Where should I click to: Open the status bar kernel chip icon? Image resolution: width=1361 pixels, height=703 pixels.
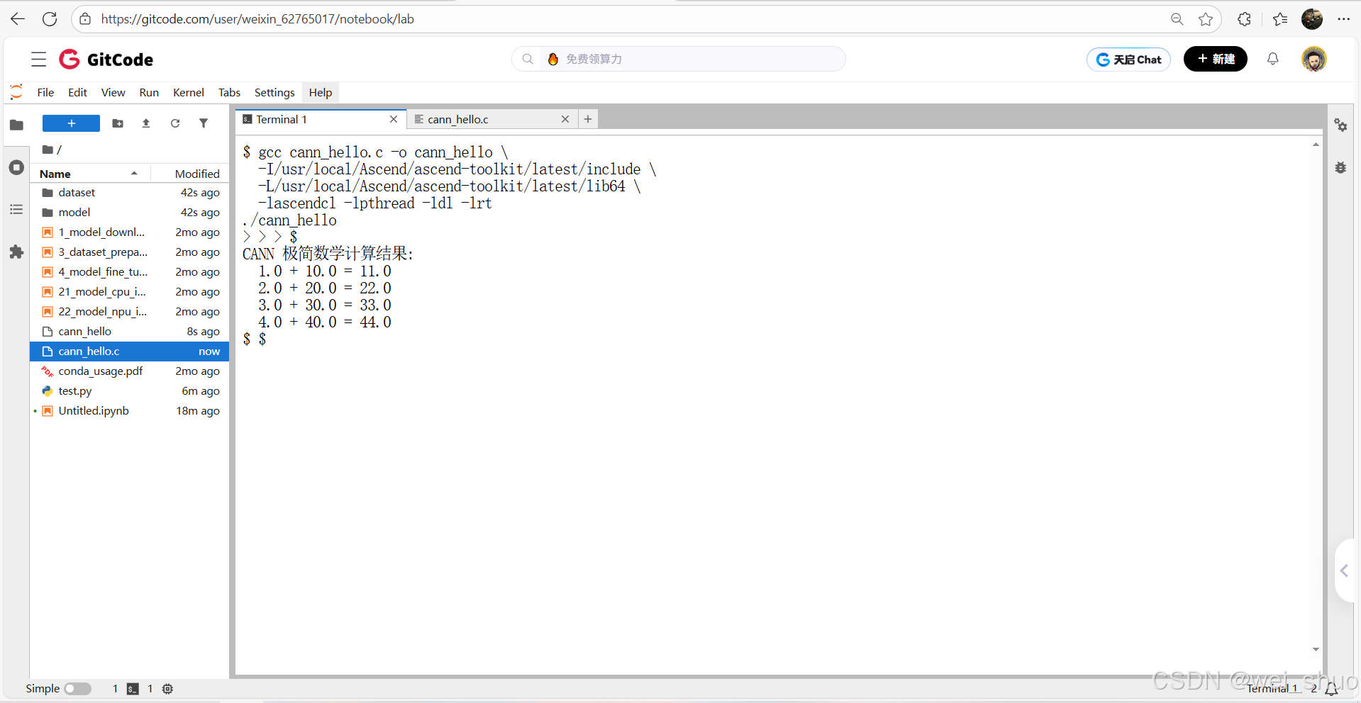point(168,689)
